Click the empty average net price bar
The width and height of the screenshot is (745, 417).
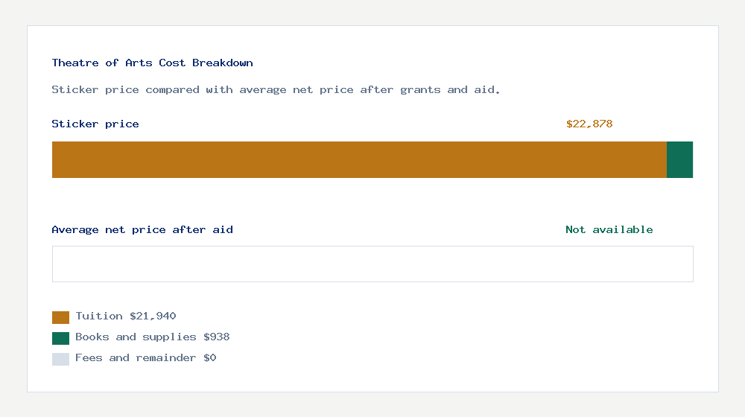372,264
